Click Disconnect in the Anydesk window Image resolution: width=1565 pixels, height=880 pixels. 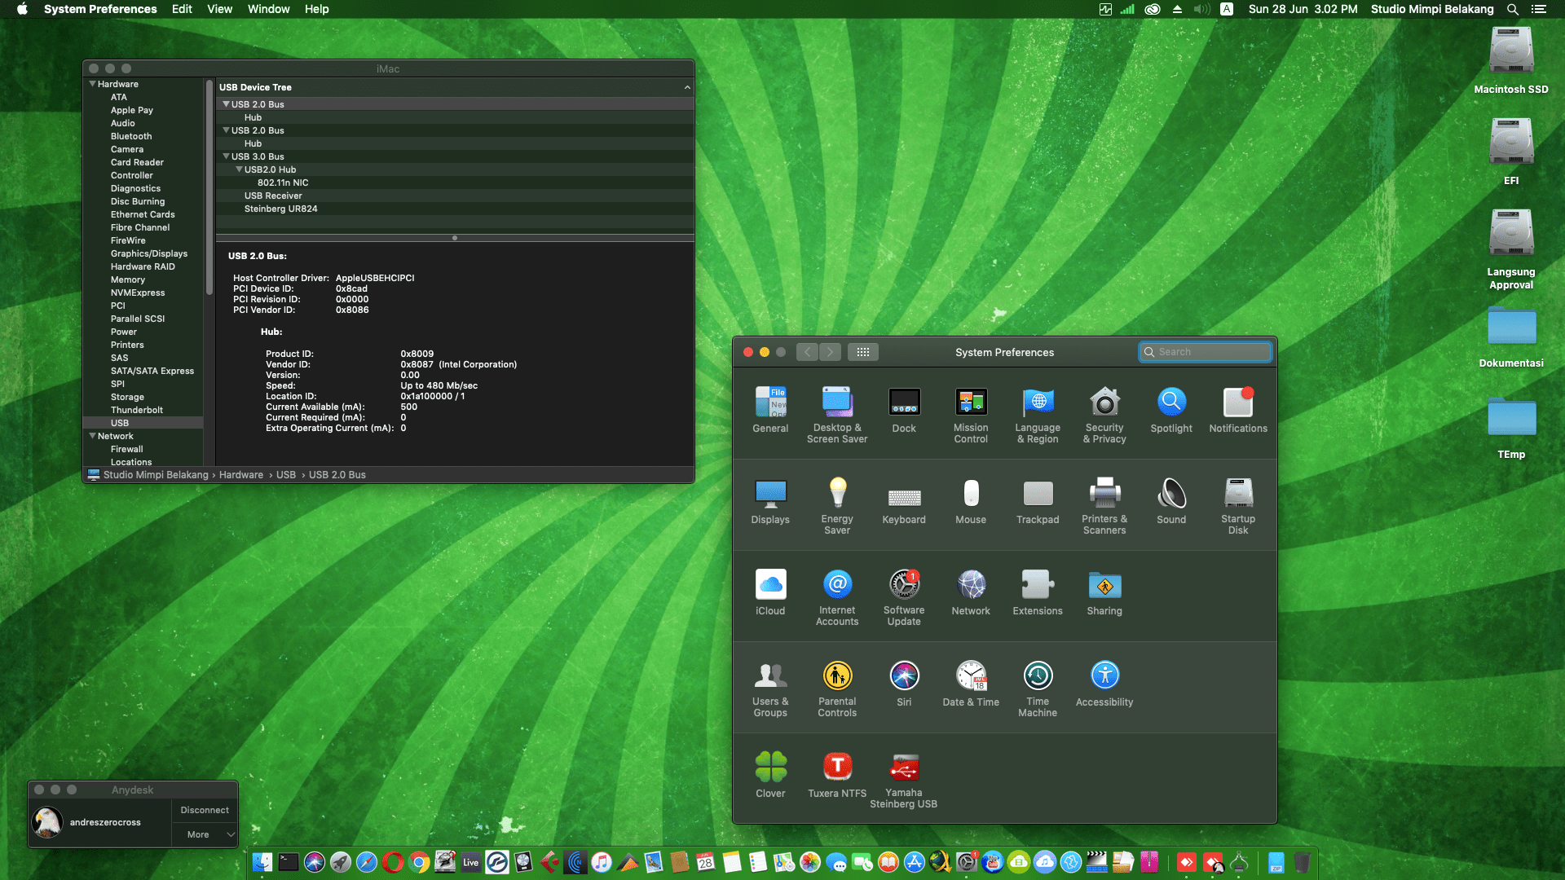(x=205, y=810)
